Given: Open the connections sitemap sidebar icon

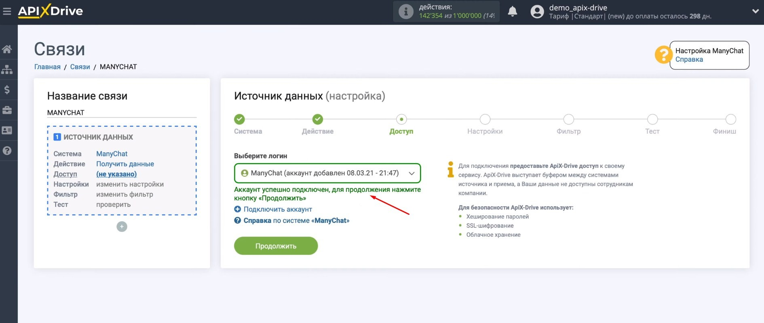Looking at the screenshot, I should pyautogui.click(x=7, y=69).
